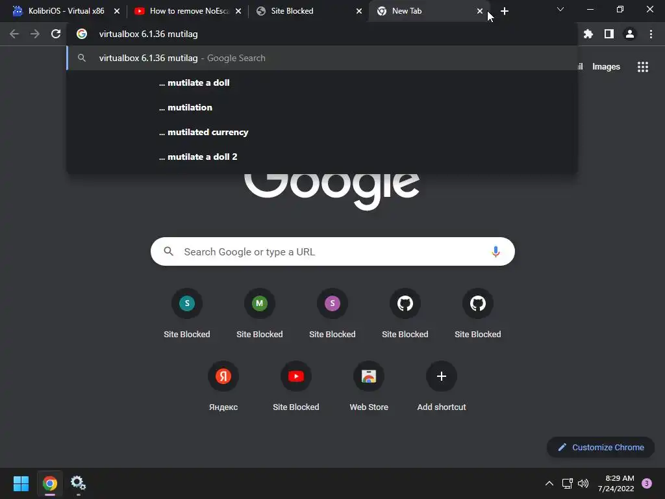
Task: Open the clock and date panel
Action: click(x=616, y=483)
